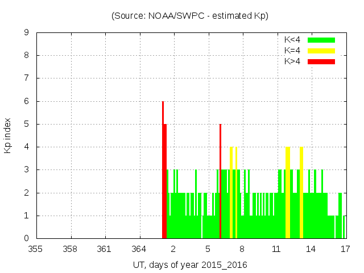Screen dimensions: 364x273
Task: Select the K<4 legend label text
Action: point(292,40)
